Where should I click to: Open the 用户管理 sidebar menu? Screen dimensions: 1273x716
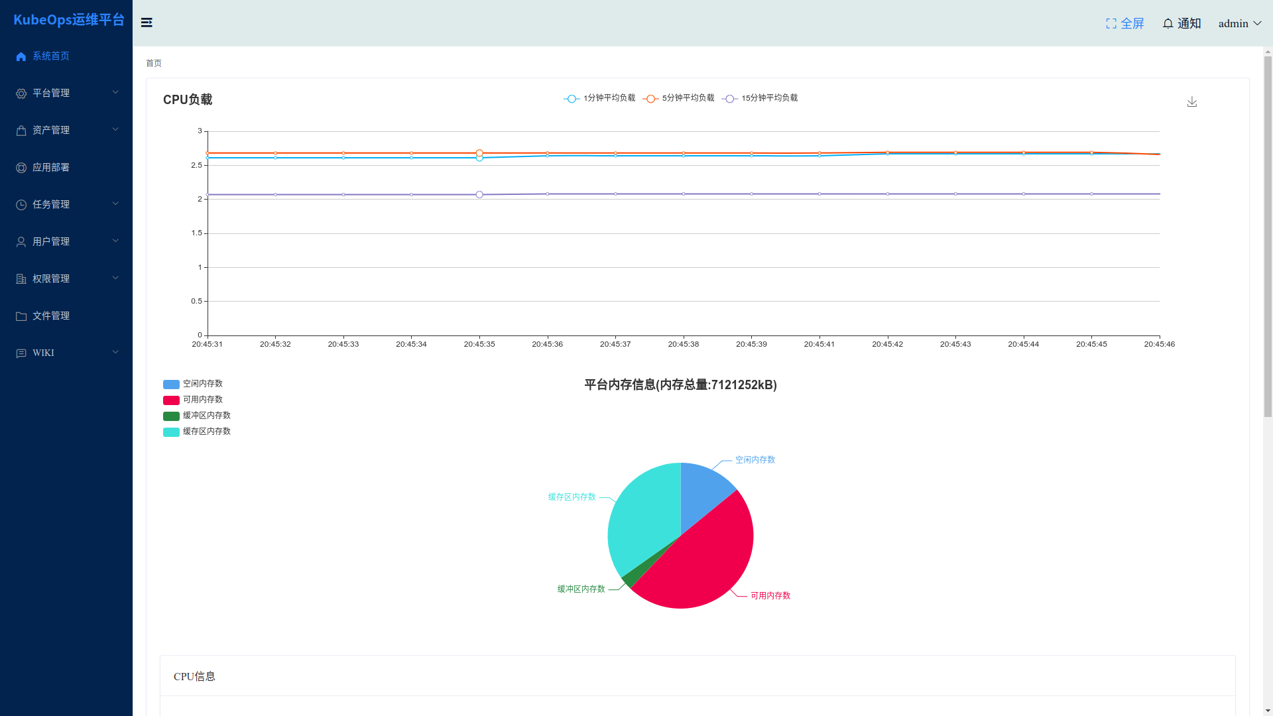click(x=51, y=241)
